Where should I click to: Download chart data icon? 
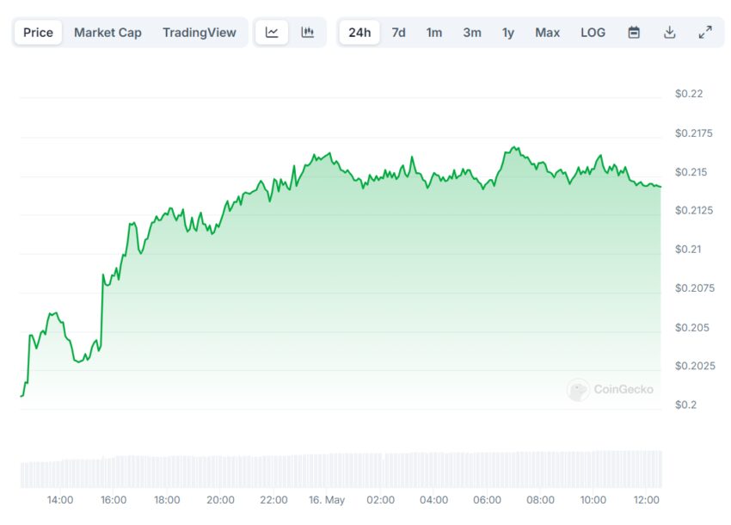click(x=669, y=32)
